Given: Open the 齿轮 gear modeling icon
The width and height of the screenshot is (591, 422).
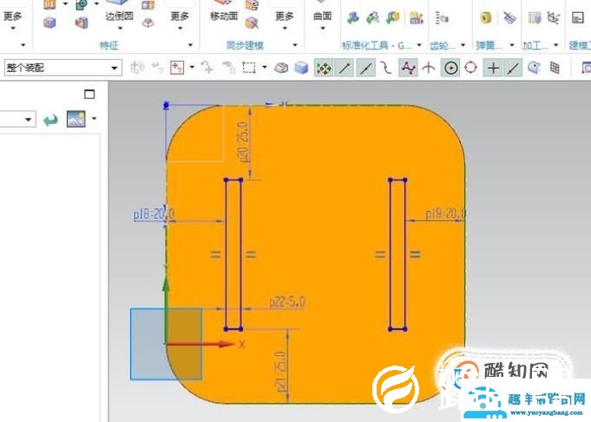Looking at the screenshot, I should (442, 17).
